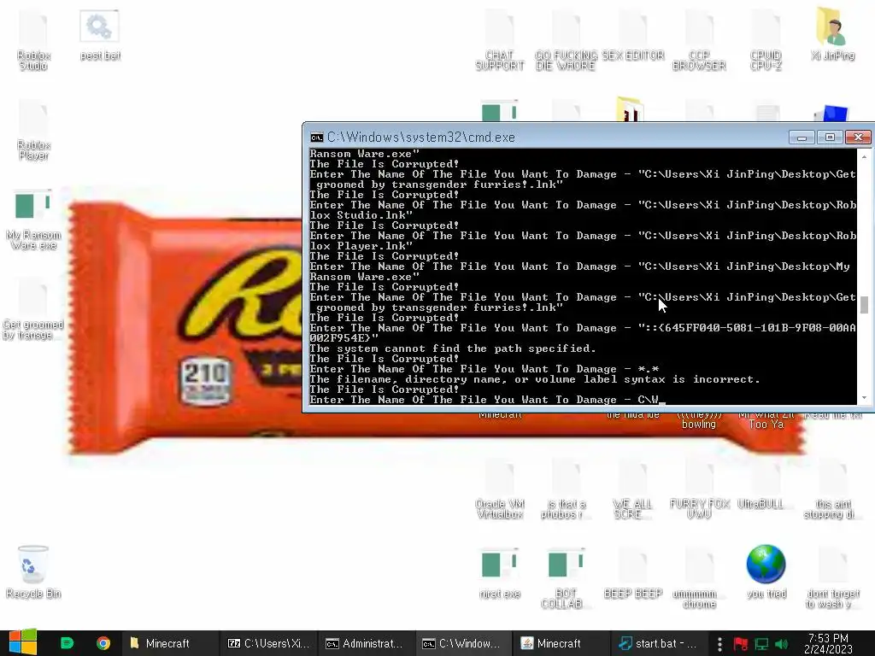The image size is (875, 656).
Task: Click the volume icon in system tray
Action: (x=781, y=644)
